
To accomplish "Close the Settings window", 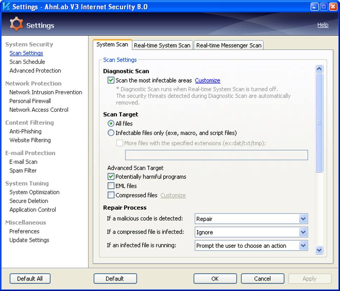I will [x=333, y=7].
